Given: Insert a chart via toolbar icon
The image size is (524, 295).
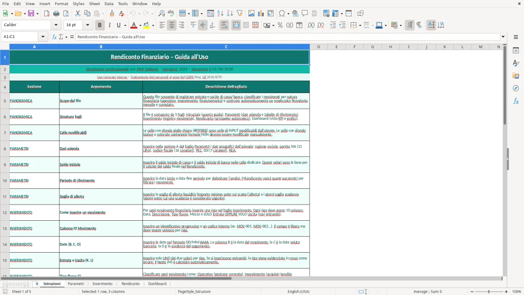Looking at the screenshot, I should coord(261,14).
